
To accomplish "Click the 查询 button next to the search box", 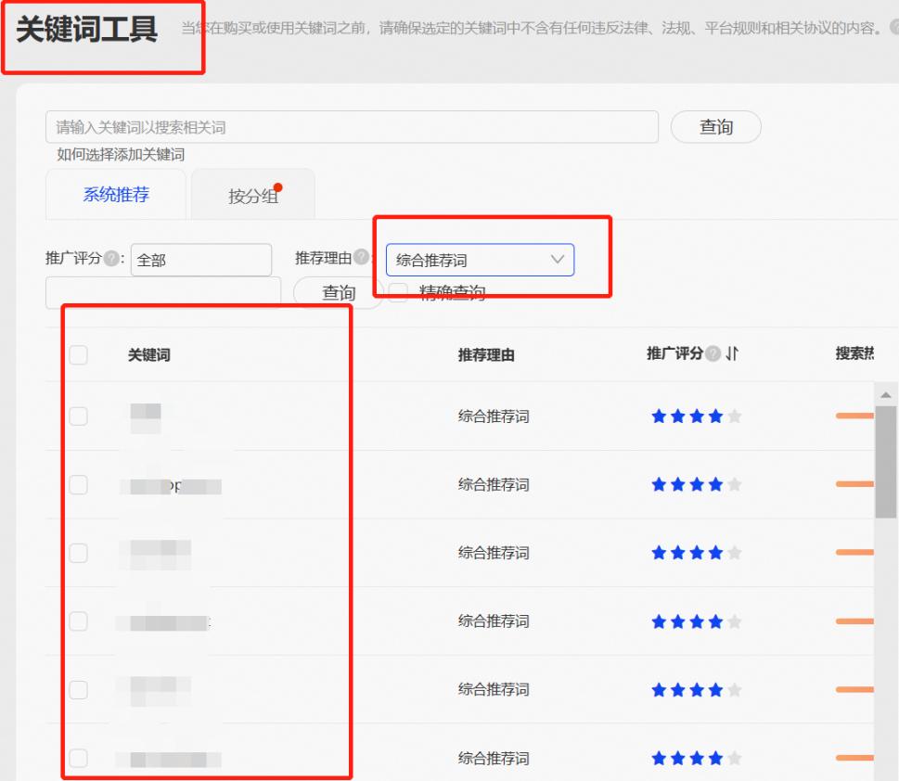I will pyautogui.click(x=715, y=126).
